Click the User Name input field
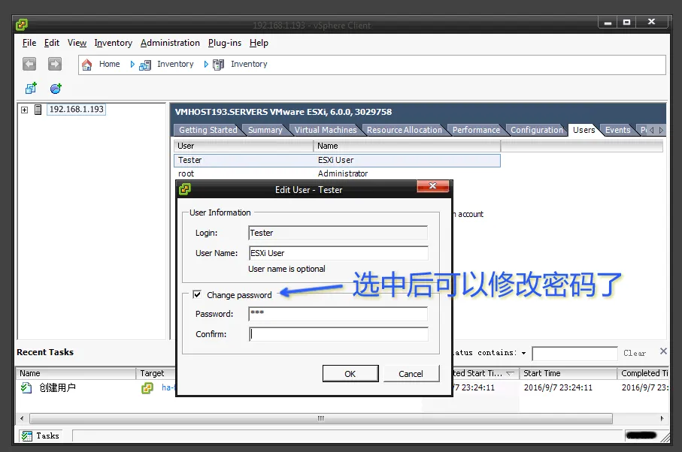This screenshot has width=682, height=452. pos(338,253)
